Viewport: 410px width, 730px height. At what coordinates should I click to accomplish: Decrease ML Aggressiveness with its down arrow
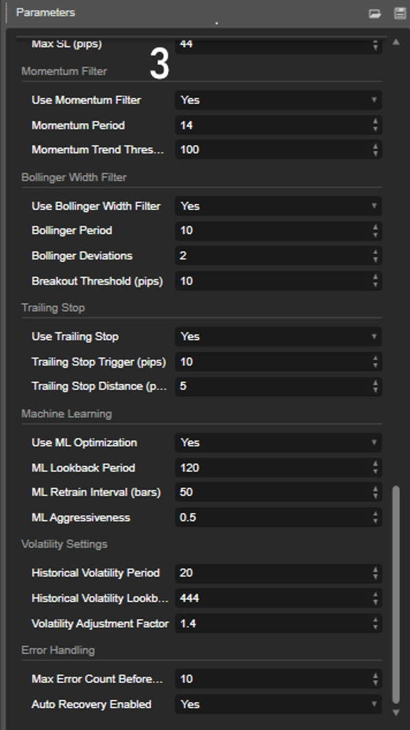coord(375,521)
